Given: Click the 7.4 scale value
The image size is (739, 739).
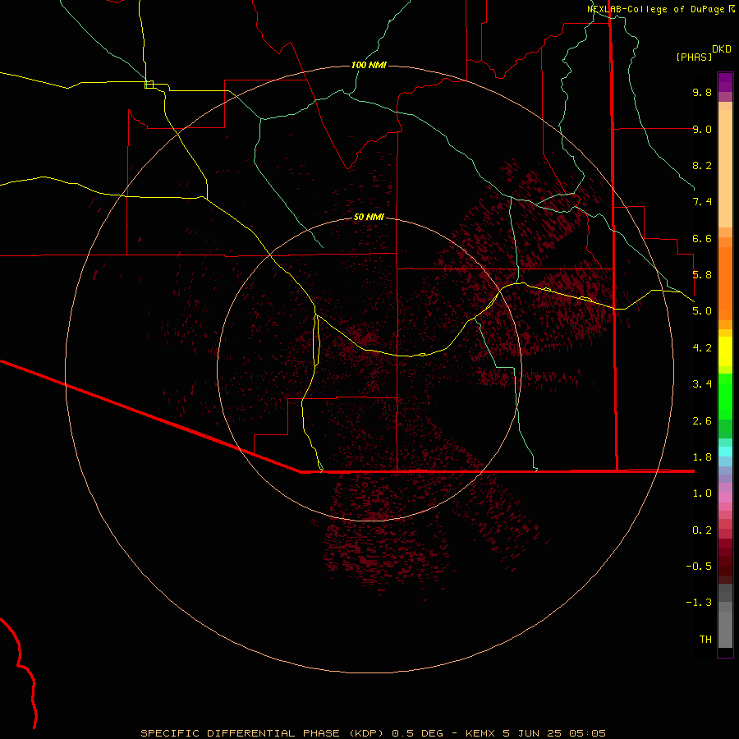Looking at the screenshot, I should (x=702, y=202).
